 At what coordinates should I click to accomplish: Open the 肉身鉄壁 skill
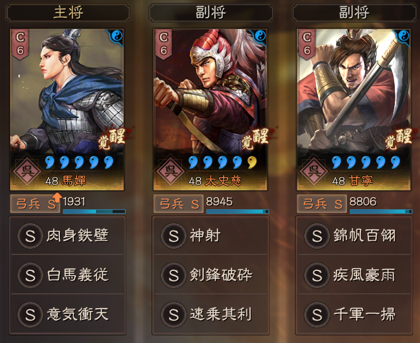(67, 236)
